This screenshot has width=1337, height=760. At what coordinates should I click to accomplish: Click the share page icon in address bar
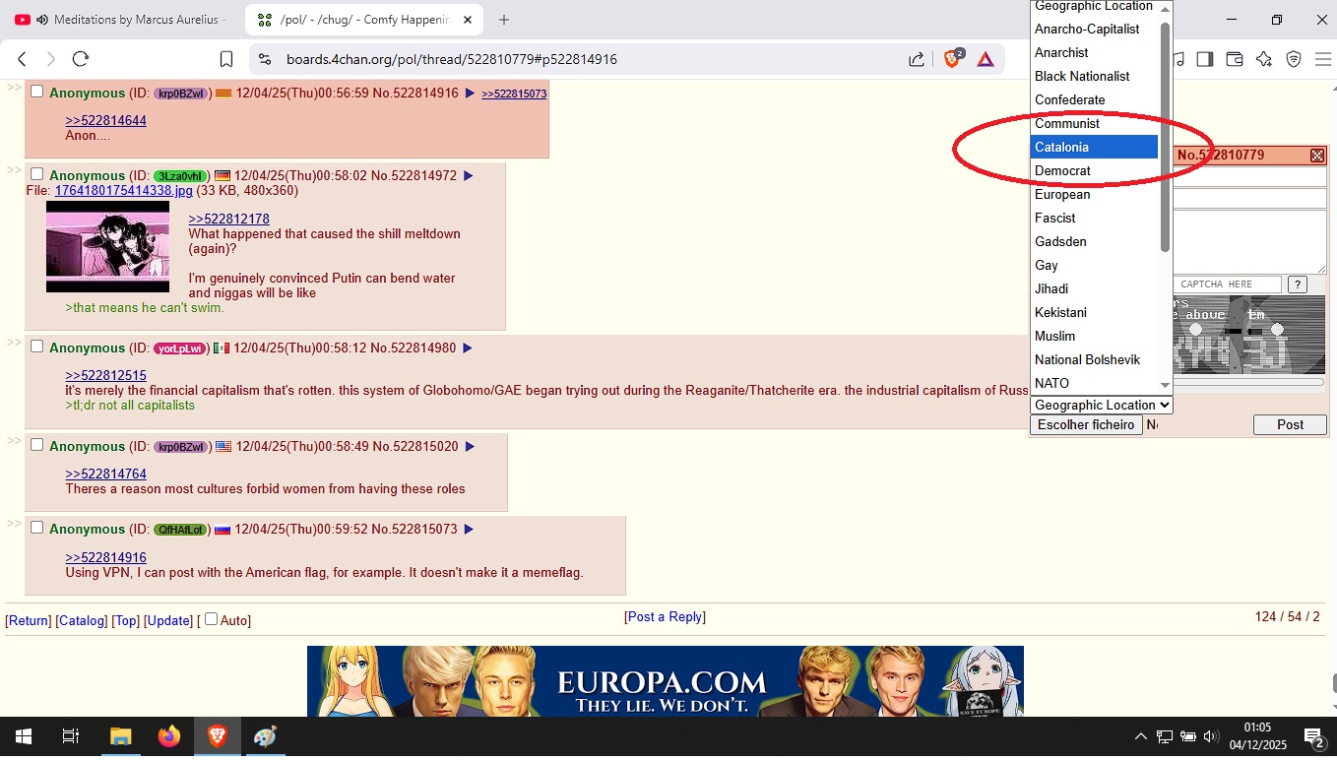point(917,59)
